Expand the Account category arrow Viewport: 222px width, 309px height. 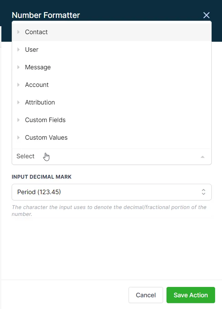19,85
